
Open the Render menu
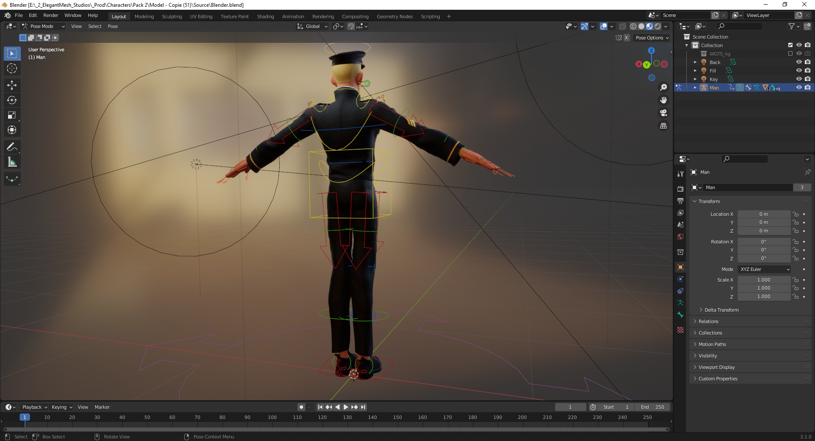(51, 15)
